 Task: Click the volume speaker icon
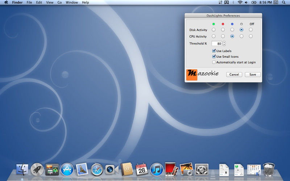point(246,3)
